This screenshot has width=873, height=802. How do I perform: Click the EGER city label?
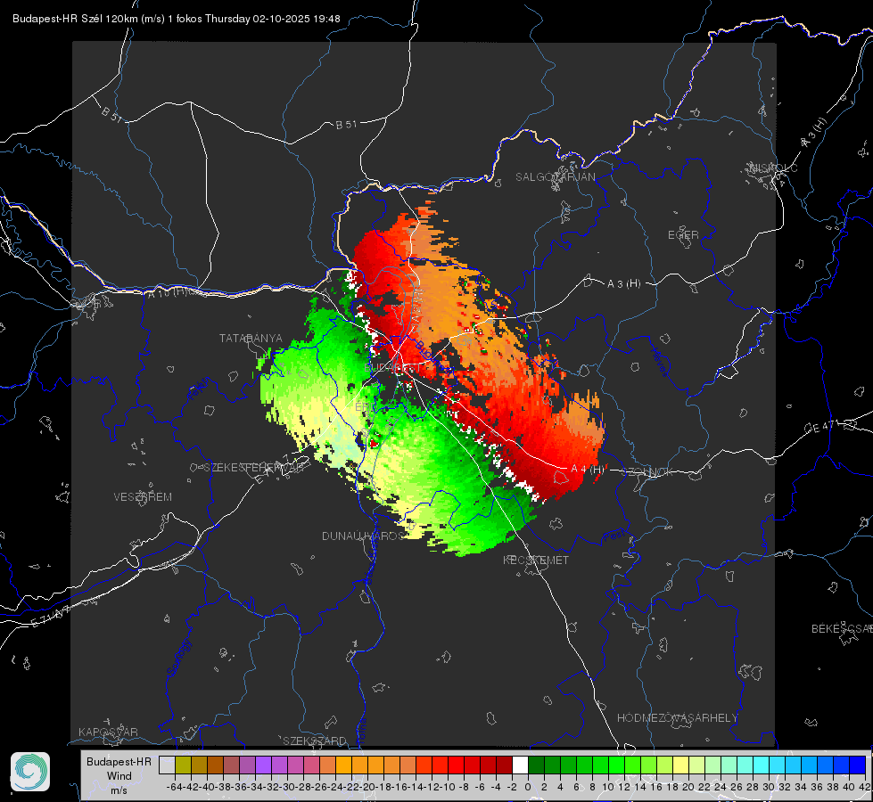pyautogui.click(x=683, y=235)
